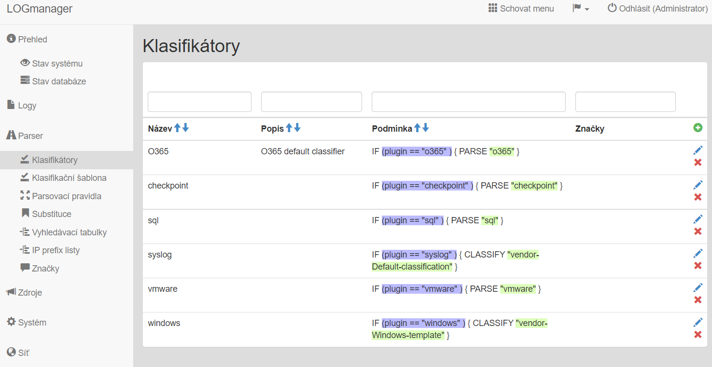Image resolution: width=712 pixels, height=367 pixels.
Task: Focus the Podmínka filter input
Action: 468,102
